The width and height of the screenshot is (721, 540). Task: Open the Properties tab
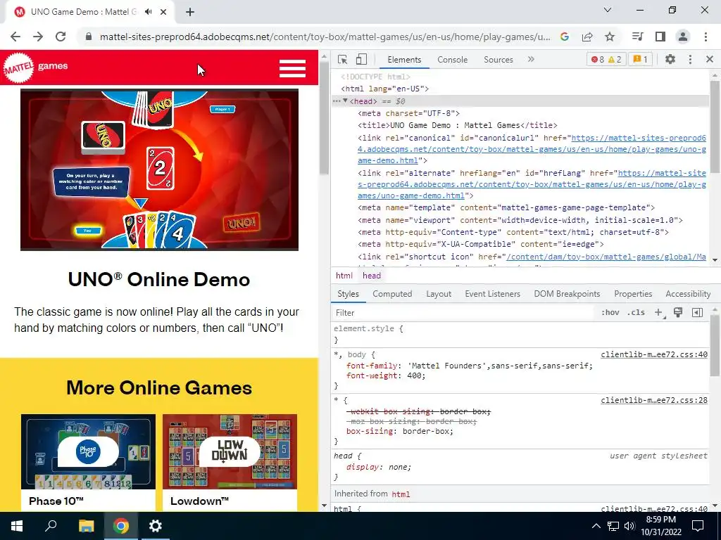pyautogui.click(x=633, y=294)
